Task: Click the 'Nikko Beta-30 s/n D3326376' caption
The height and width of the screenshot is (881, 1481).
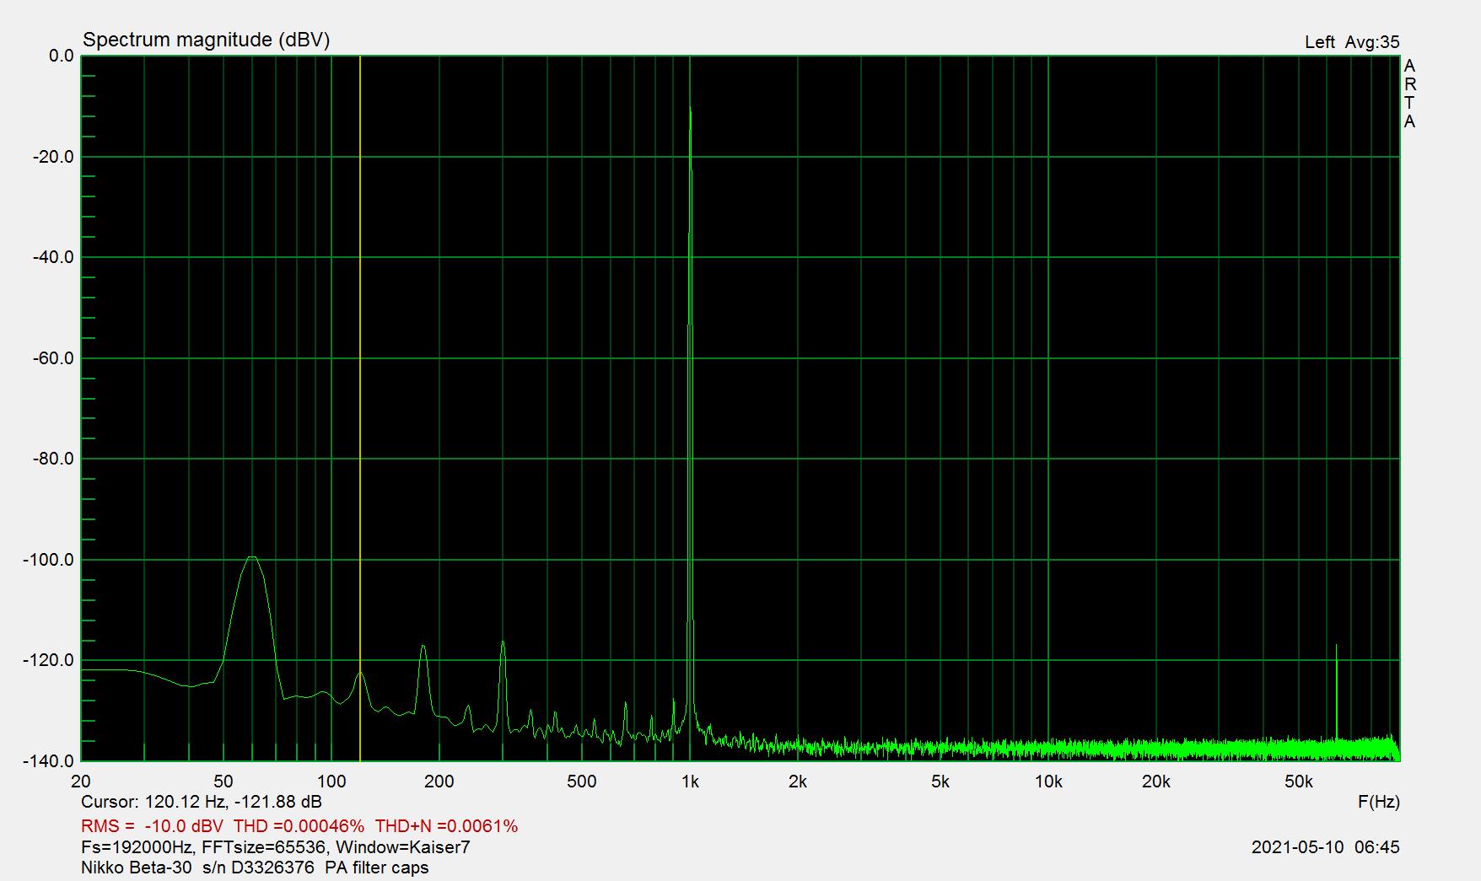Action: point(197,868)
